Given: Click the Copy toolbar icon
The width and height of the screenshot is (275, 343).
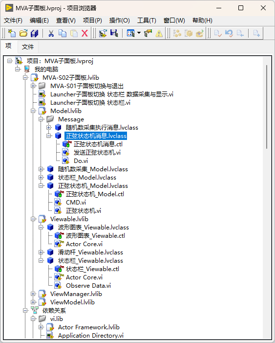Looking at the screenshot, I should (63, 33).
